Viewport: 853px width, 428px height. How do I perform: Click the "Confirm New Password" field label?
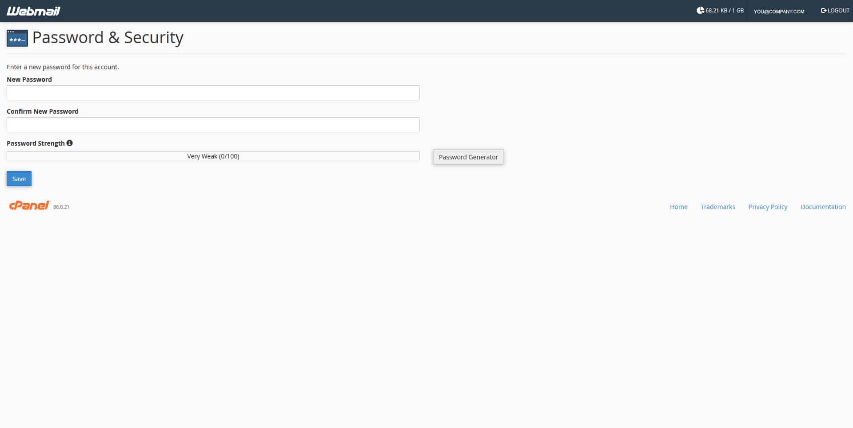43,111
